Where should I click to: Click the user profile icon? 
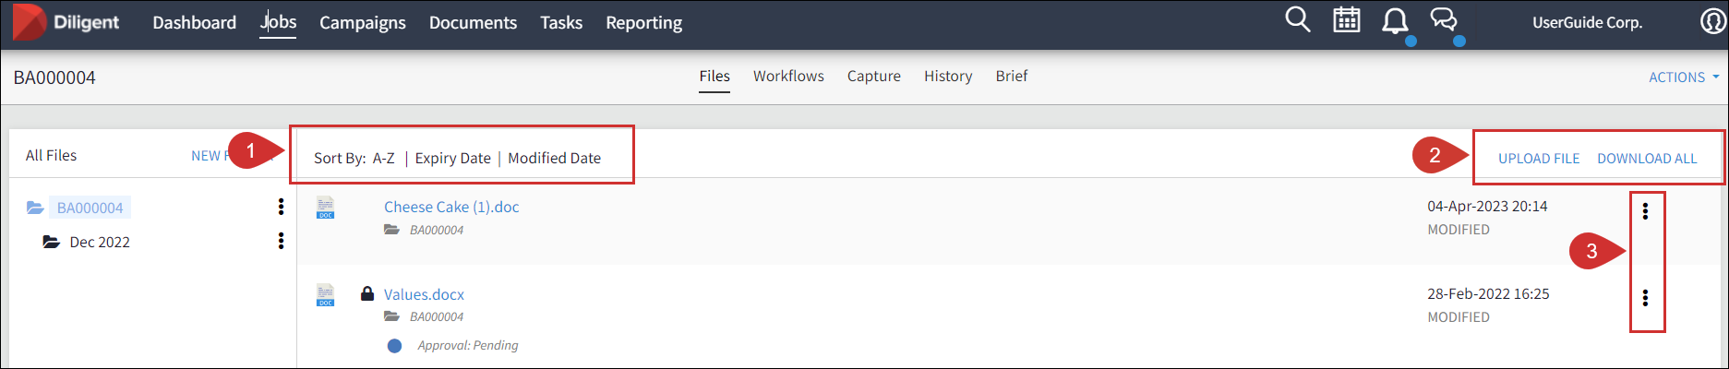[x=1712, y=21]
